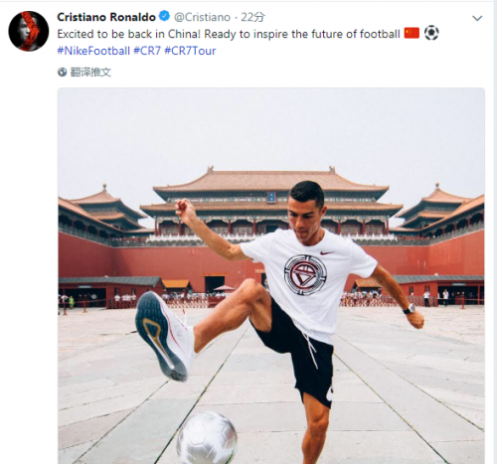
Task: Click the wristwatch in the photo
Action: coord(410,309)
